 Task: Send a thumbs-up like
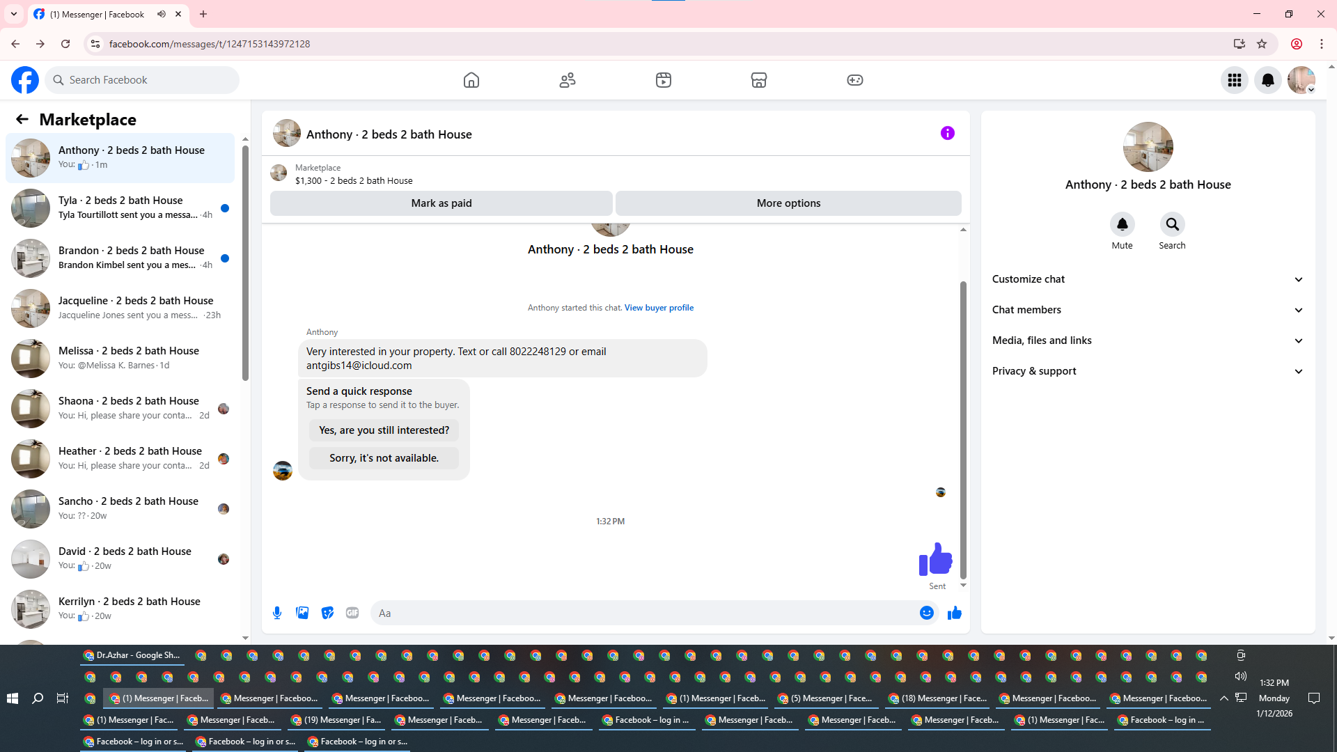click(954, 613)
